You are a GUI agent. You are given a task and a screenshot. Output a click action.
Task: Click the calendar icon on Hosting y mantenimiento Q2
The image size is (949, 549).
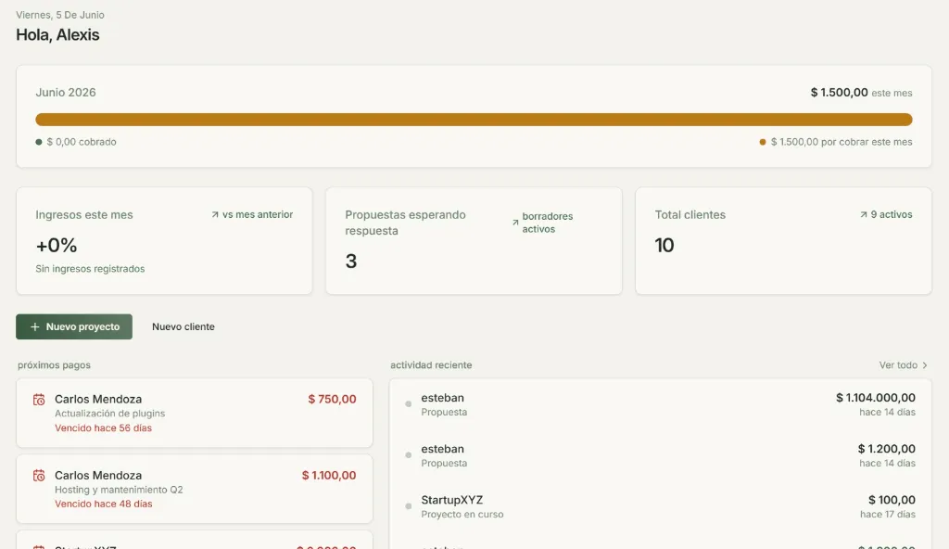39,476
